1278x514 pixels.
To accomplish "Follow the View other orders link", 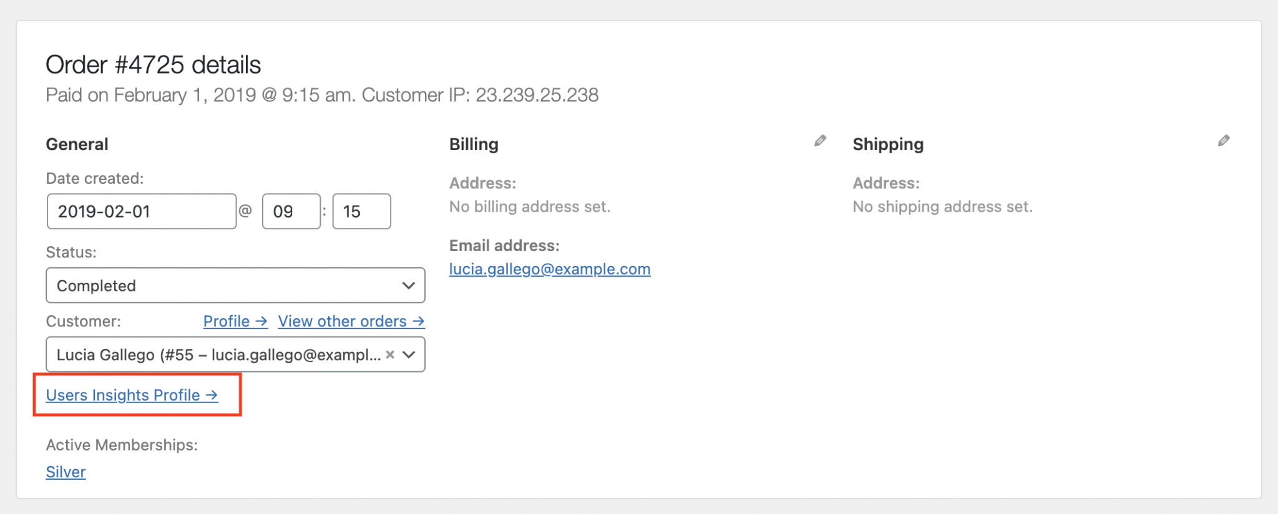I will click(x=351, y=321).
